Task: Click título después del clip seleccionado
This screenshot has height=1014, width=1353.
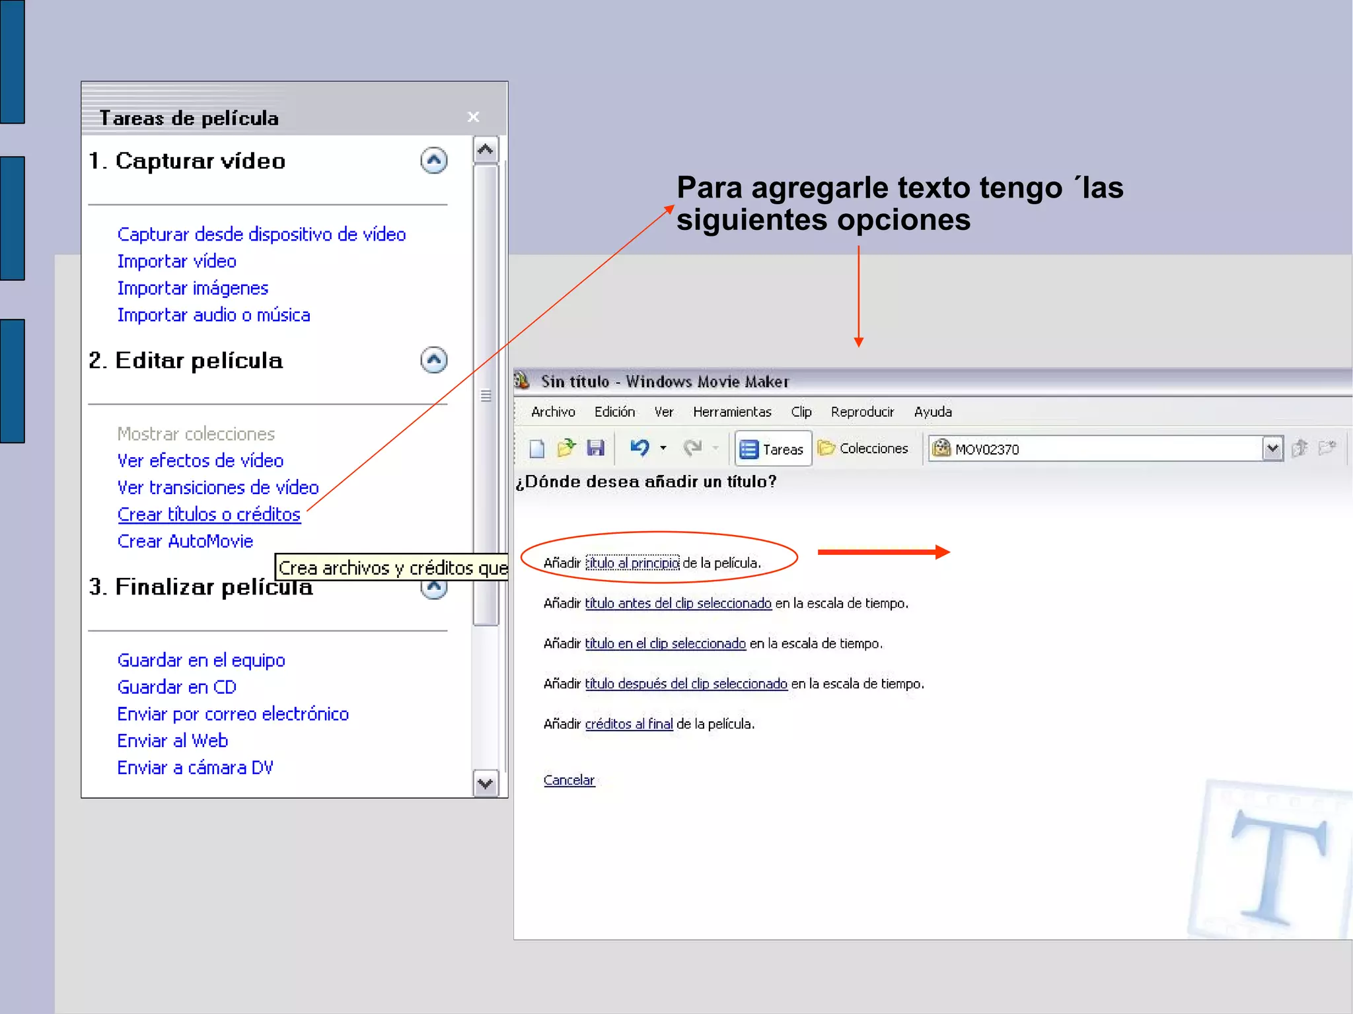Action: coord(686,684)
